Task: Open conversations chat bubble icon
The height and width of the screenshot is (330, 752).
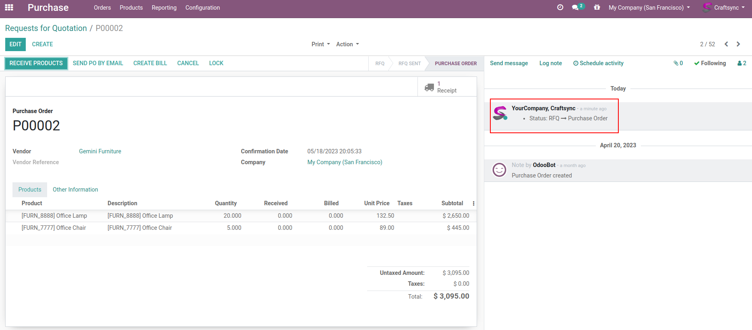Action: coord(576,8)
